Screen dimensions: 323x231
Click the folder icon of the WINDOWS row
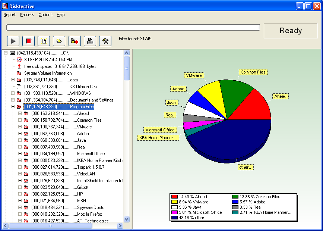coord(19,93)
